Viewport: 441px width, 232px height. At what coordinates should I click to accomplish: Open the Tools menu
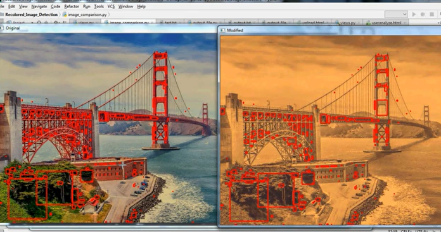(x=99, y=6)
